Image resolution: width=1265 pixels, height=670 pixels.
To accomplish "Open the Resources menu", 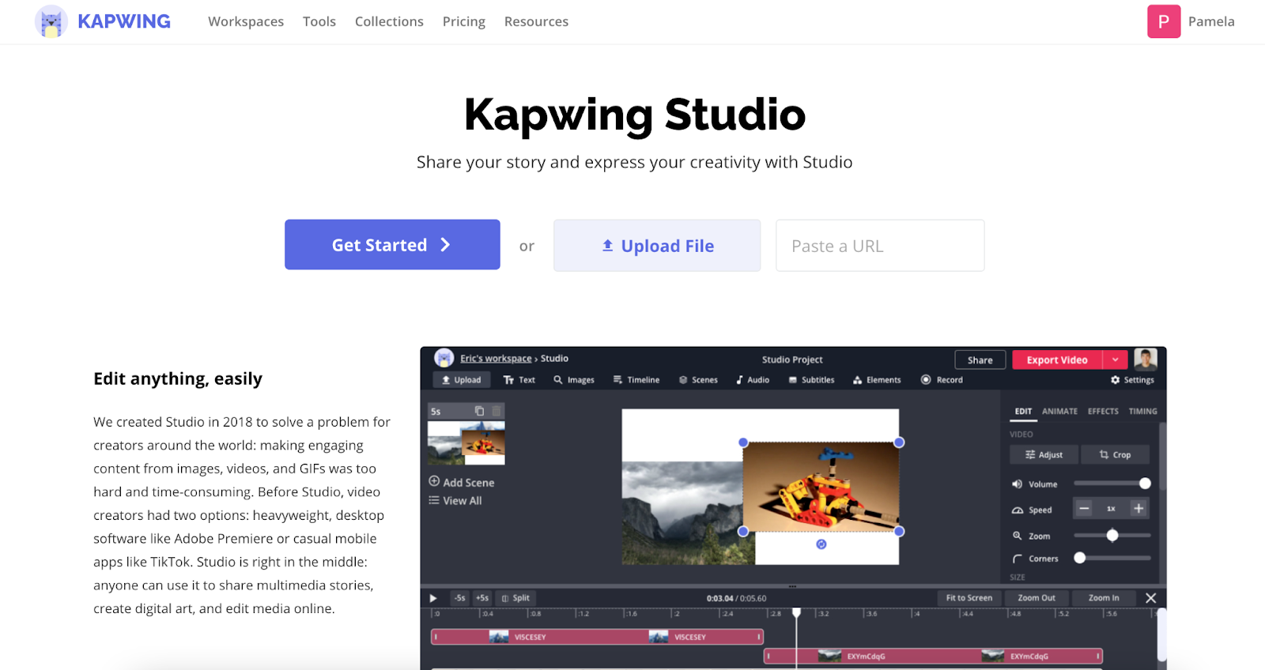I will tap(536, 21).
